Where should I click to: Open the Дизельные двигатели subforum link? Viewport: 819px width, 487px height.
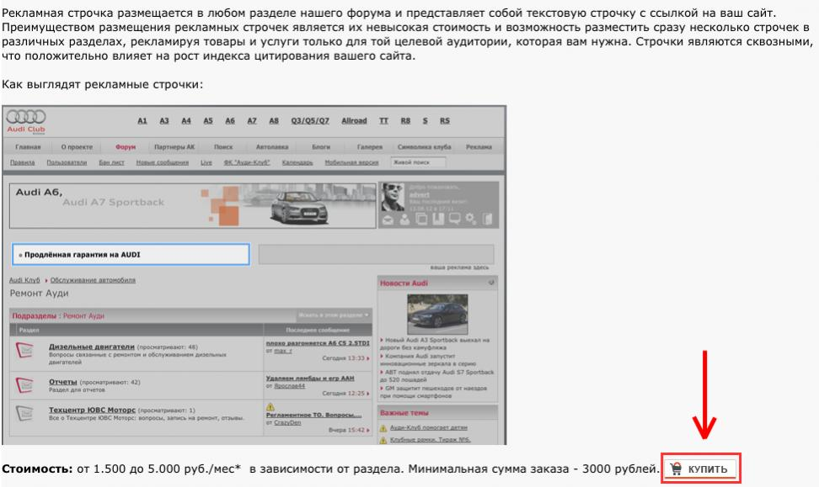pos(91,347)
